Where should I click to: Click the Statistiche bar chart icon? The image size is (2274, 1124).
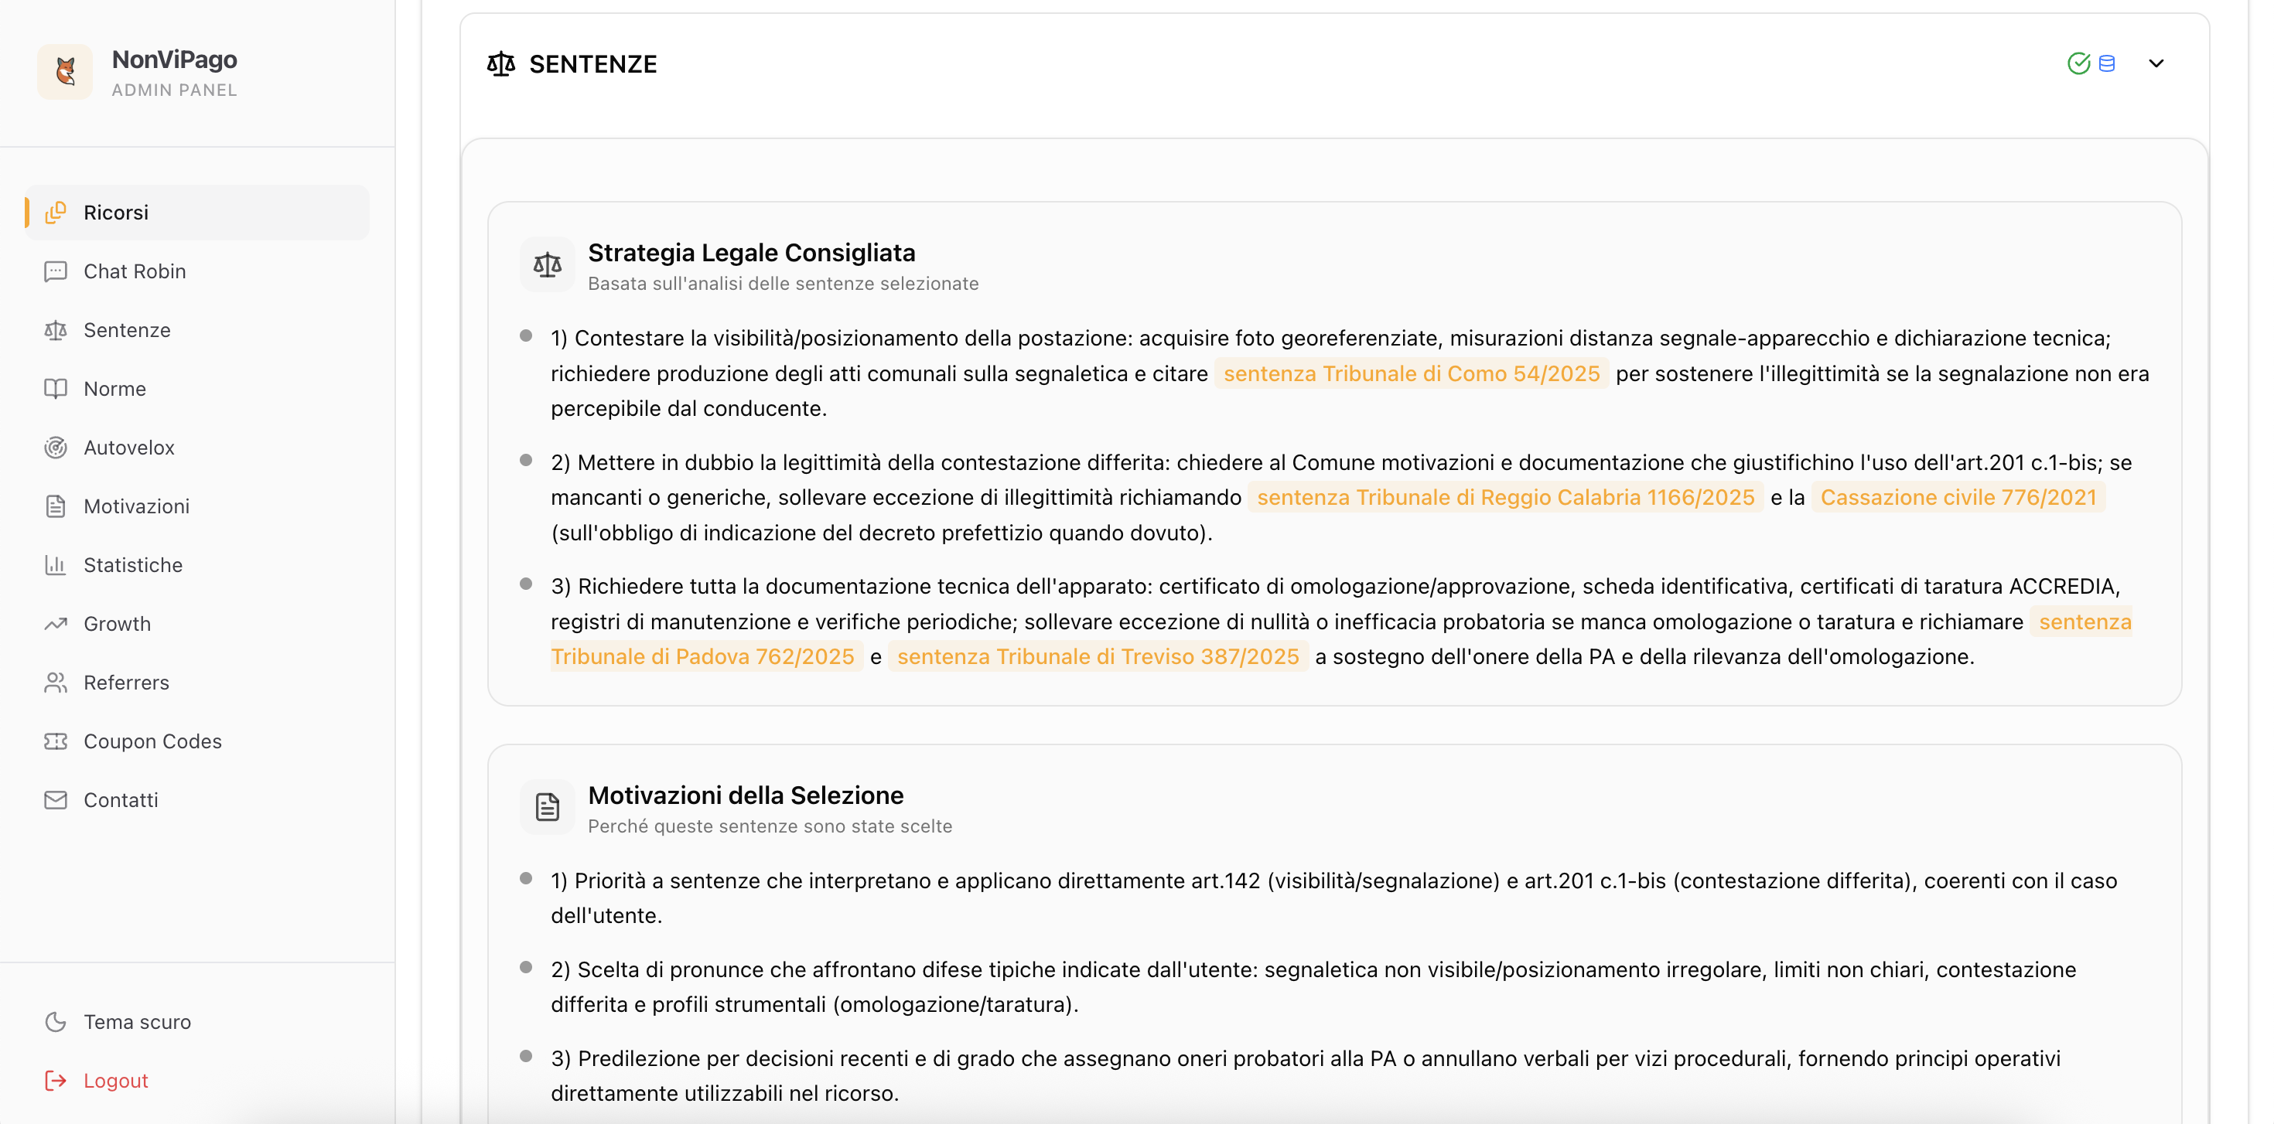(x=56, y=564)
